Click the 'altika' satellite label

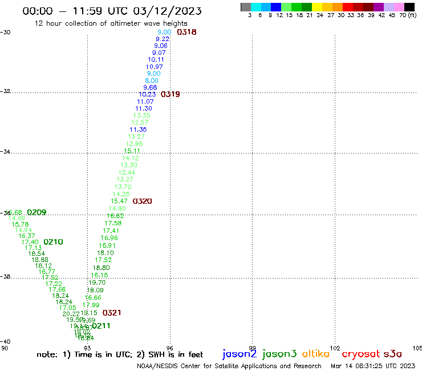pos(315,353)
